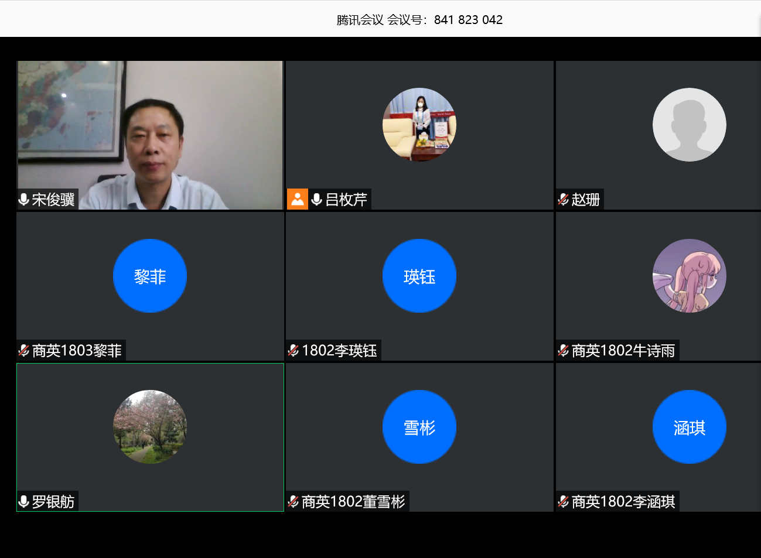
Task: Click 赵珊's default gray silhouette avatar
Action: pyautogui.click(x=689, y=125)
